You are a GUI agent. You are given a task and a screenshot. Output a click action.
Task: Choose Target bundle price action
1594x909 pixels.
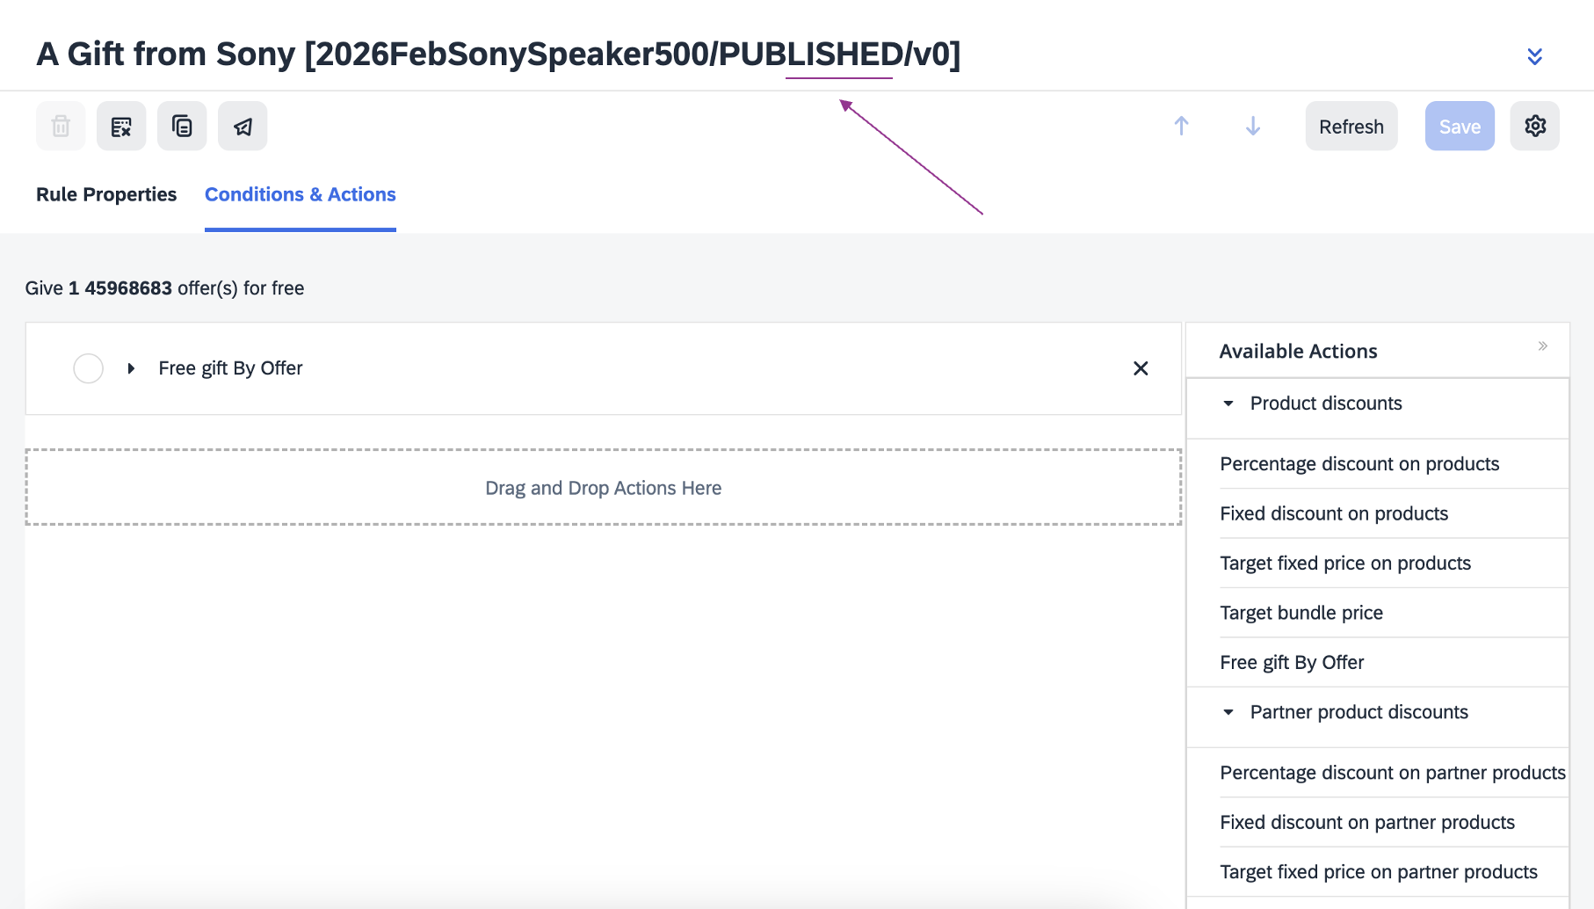(x=1301, y=613)
